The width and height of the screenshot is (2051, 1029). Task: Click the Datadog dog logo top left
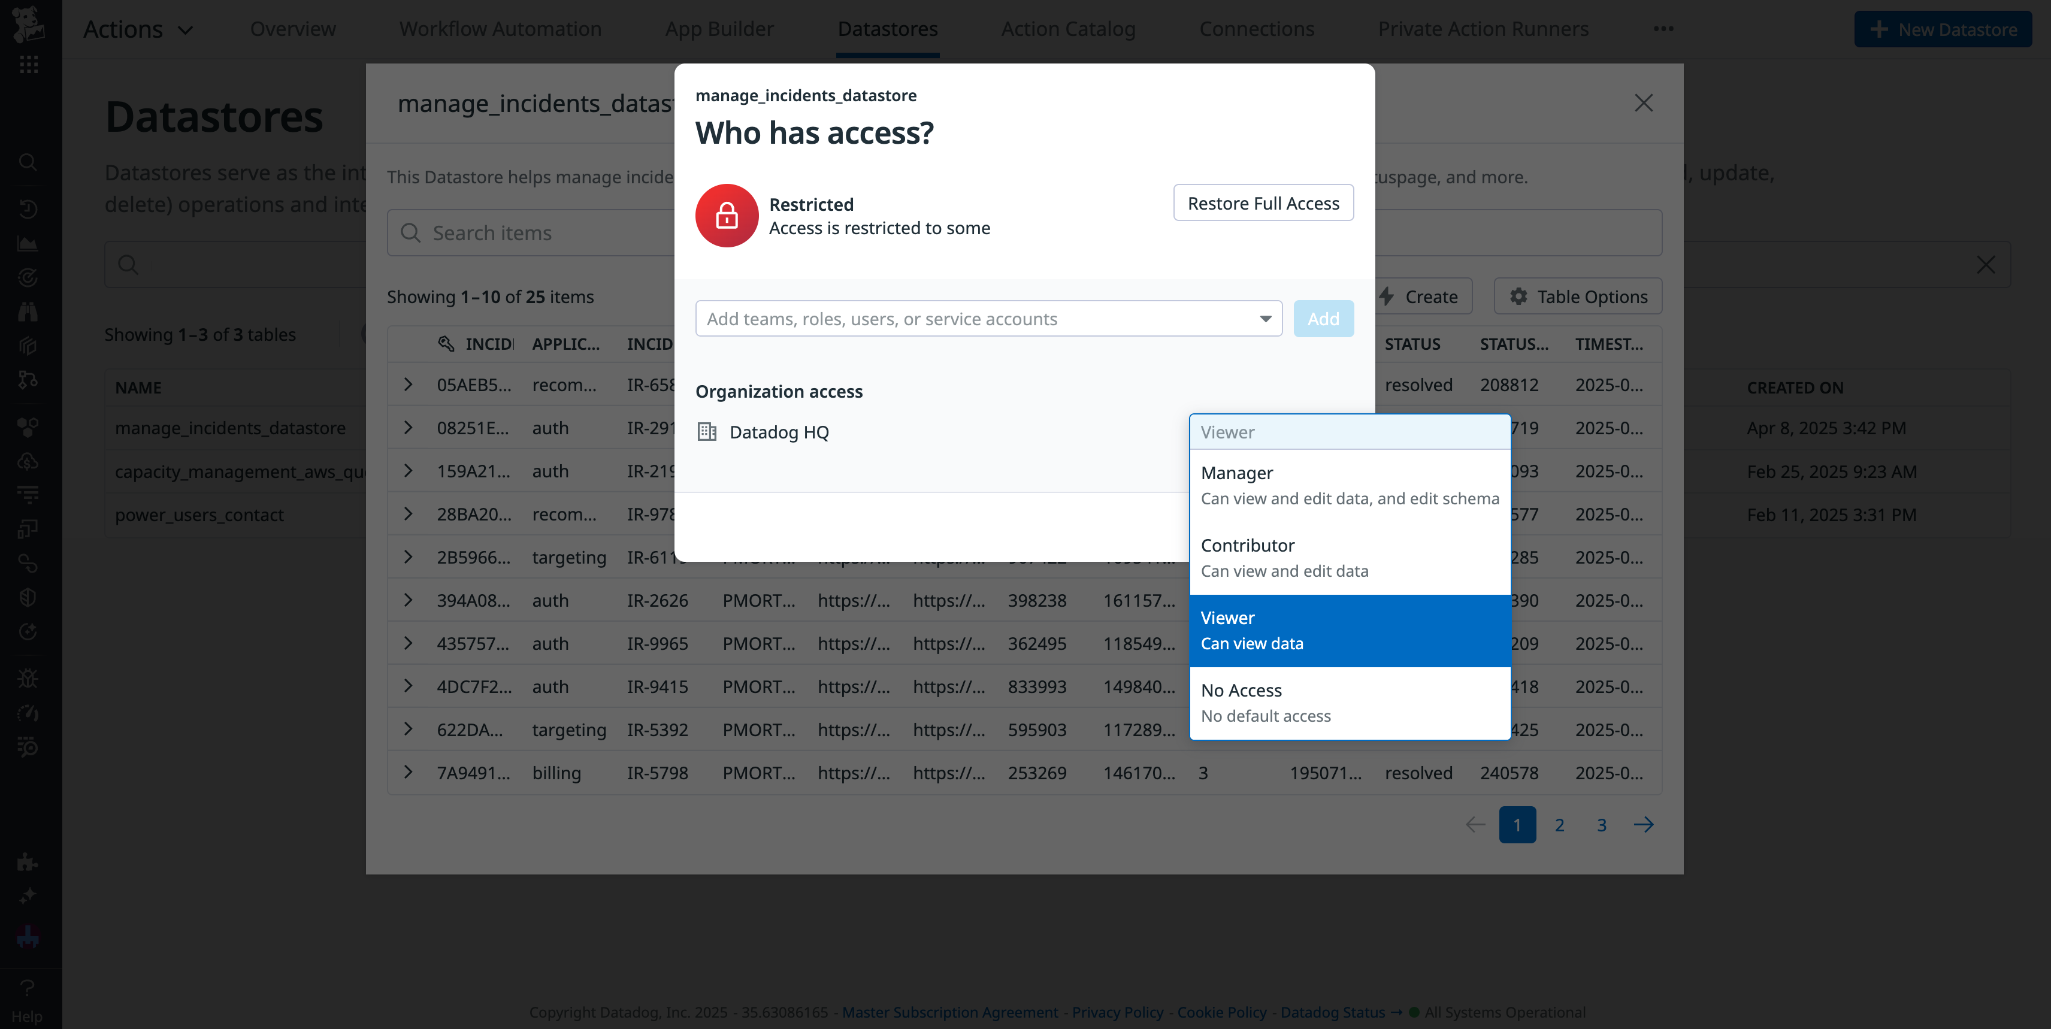29,25
